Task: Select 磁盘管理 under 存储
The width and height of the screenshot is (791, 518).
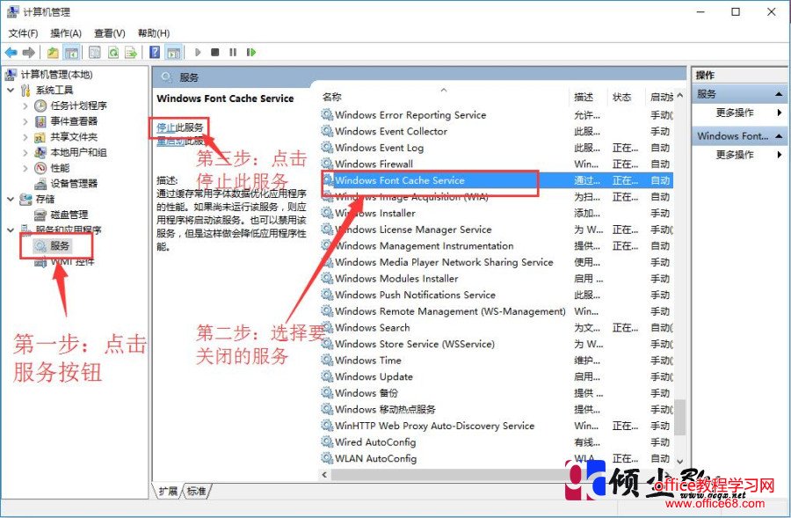Action: 67,215
